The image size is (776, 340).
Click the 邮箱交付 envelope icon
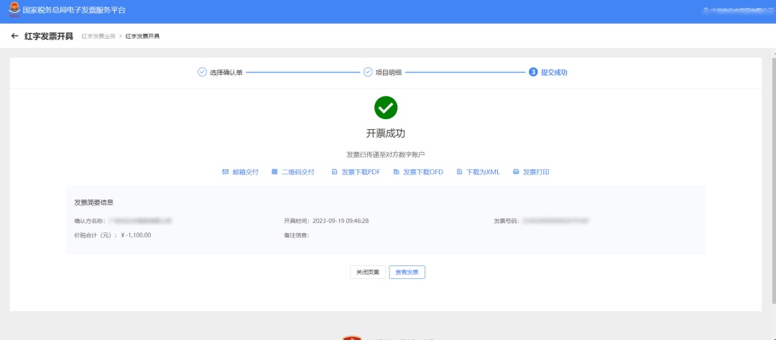click(x=225, y=172)
